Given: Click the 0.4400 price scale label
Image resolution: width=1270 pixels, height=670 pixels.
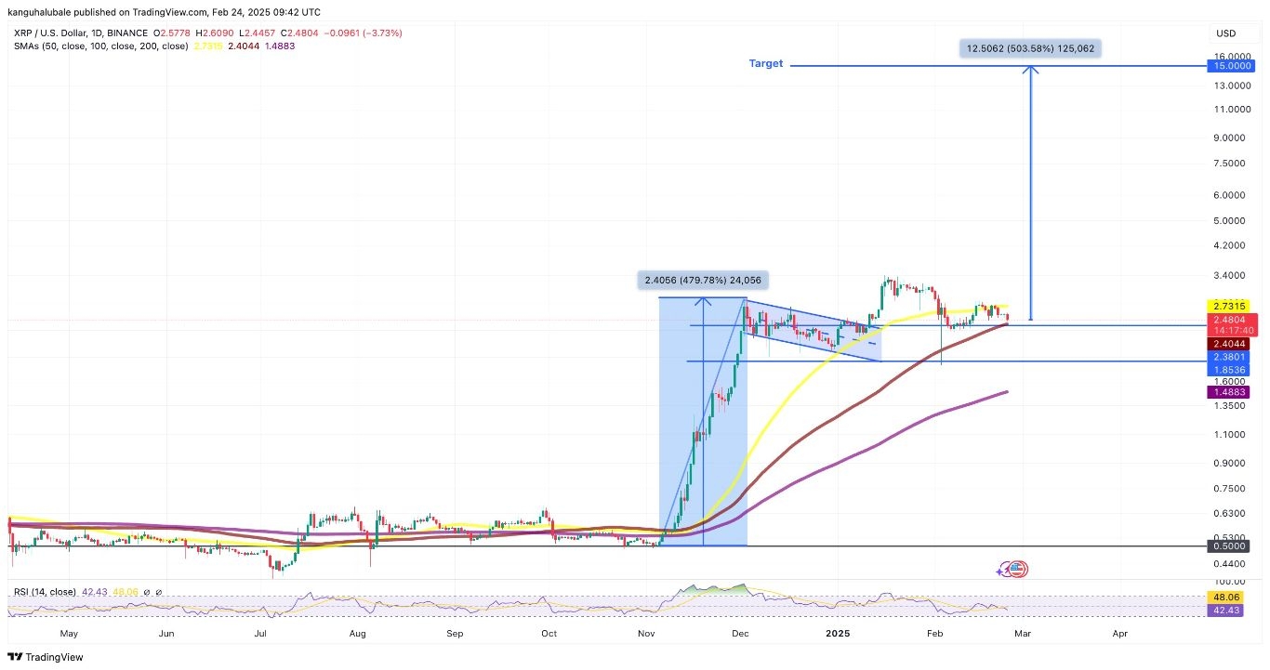Looking at the screenshot, I should (1229, 564).
